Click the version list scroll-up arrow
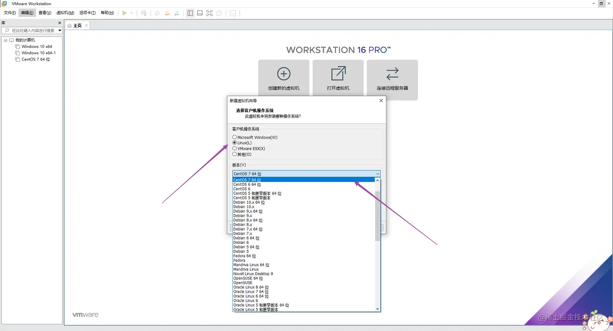This screenshot has height=331, width=613. (377, 180)
